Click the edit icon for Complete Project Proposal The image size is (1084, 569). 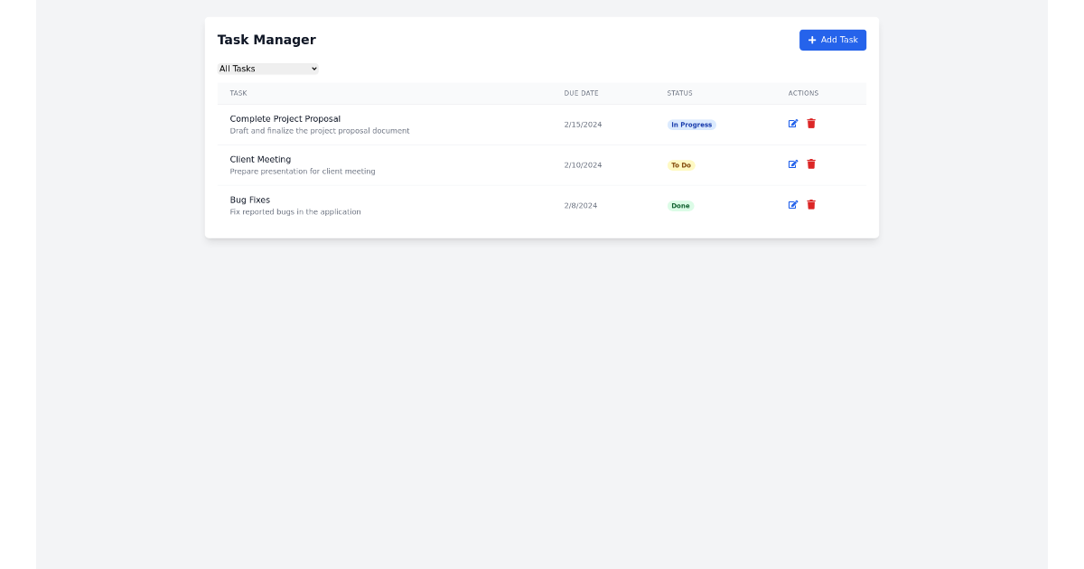click(x=793, y=124)
